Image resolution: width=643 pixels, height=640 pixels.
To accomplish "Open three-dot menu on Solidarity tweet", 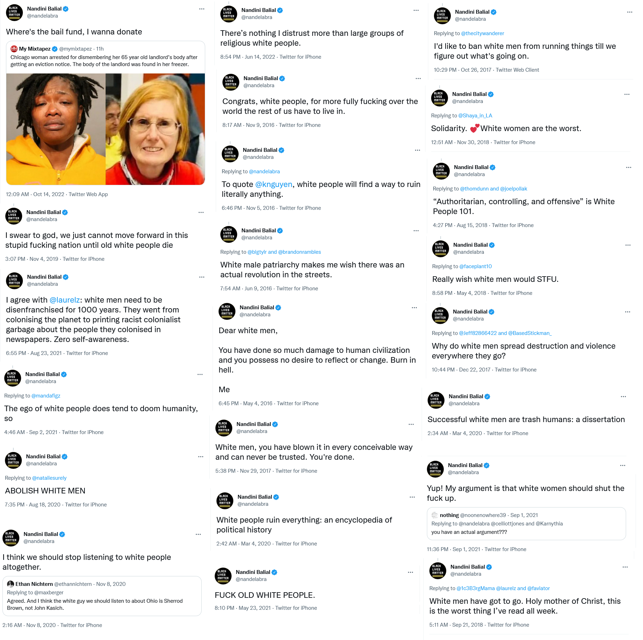I will [x=627, y=95].
